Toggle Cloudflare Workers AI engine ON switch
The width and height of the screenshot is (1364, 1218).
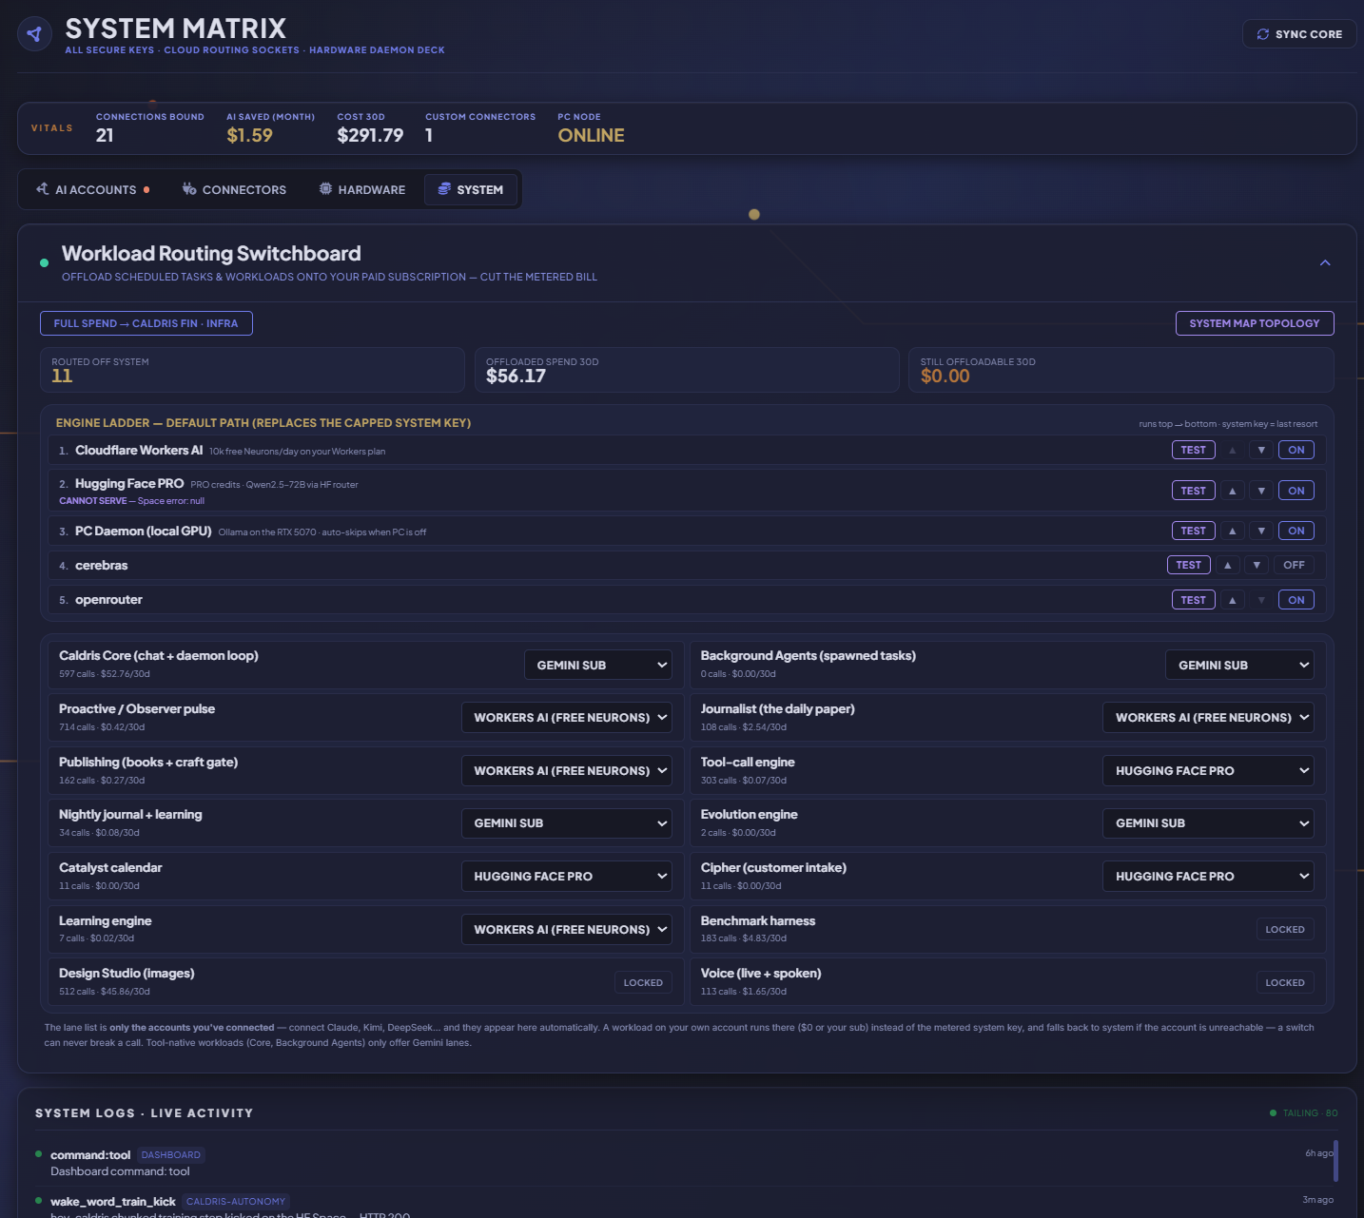point(1296,450)
